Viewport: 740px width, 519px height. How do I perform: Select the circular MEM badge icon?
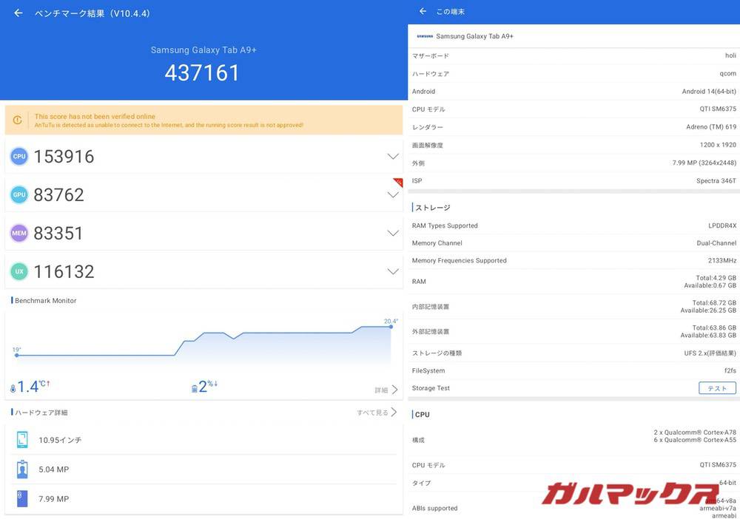[19, 233]
